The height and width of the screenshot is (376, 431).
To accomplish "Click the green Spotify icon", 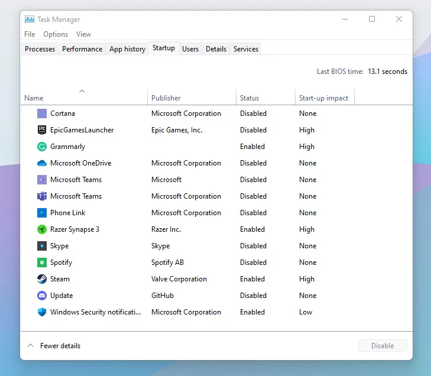I will point(42,262).
